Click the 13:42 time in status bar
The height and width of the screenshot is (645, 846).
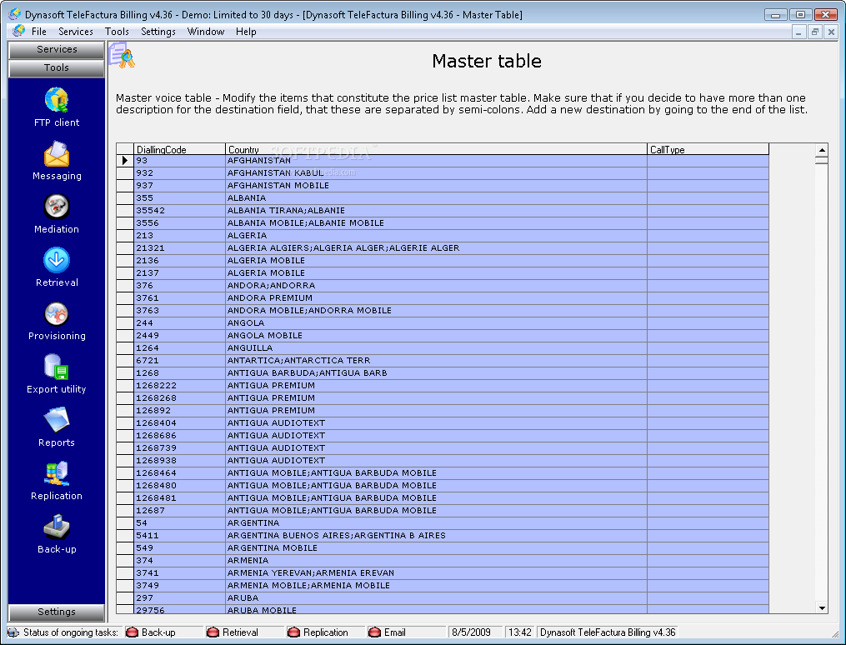[519, 632]
